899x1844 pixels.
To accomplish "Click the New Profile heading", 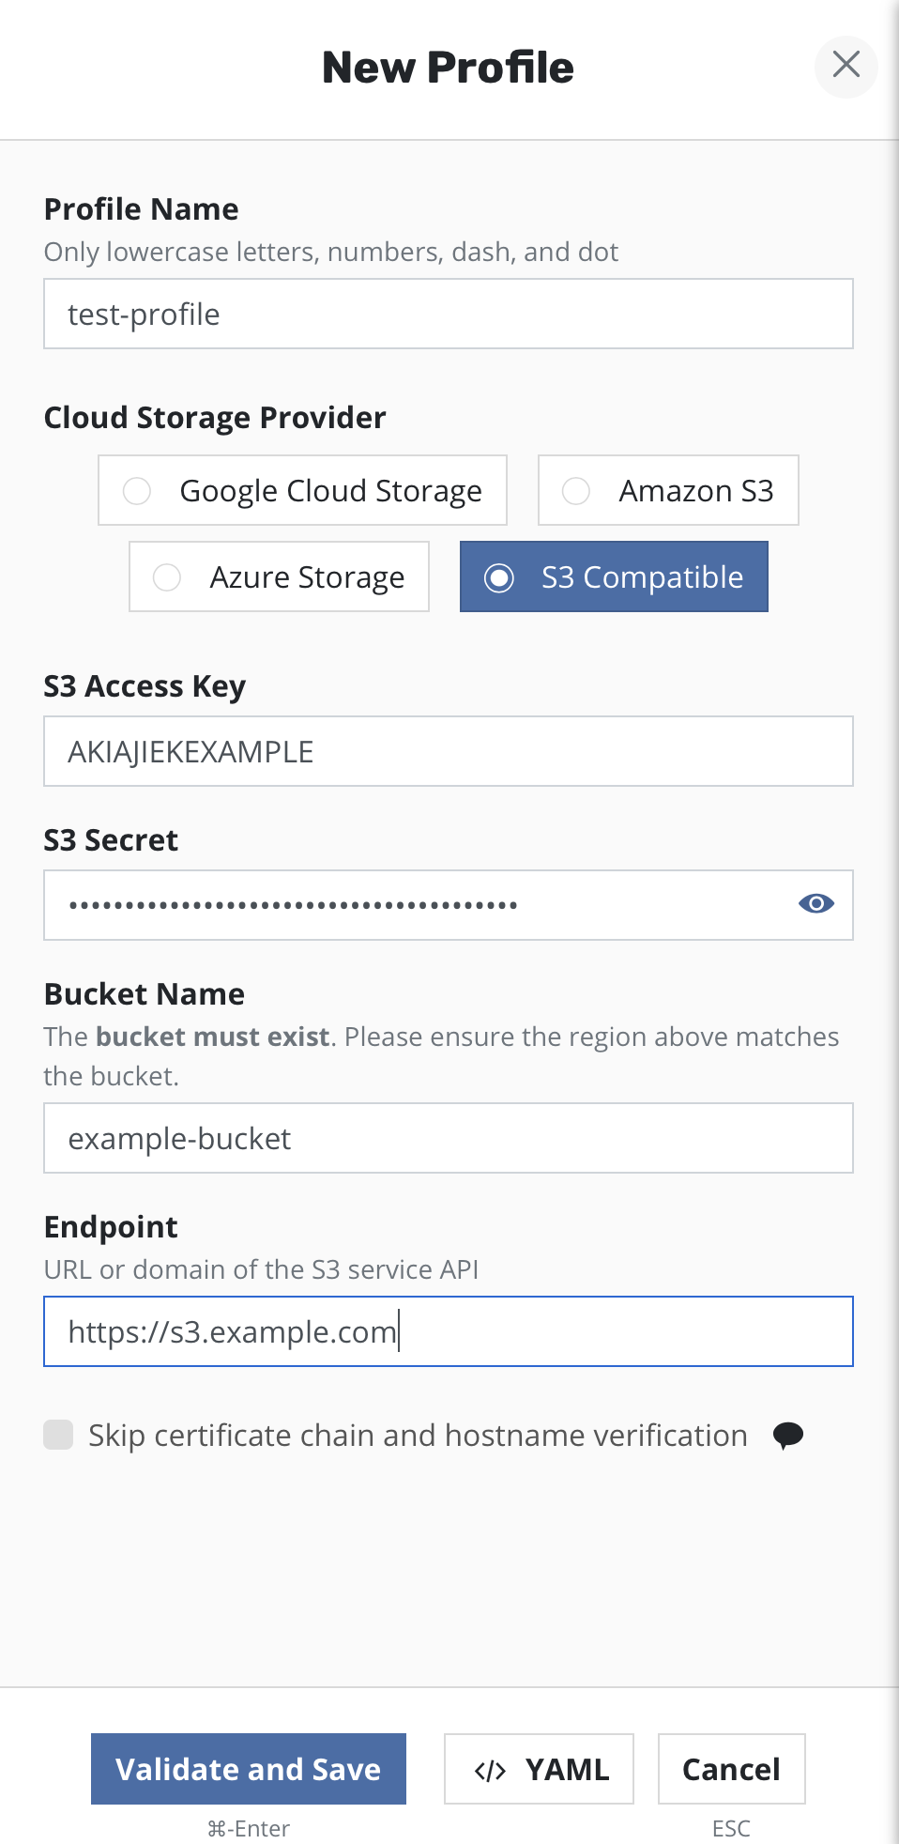I will tap(448, 68).
